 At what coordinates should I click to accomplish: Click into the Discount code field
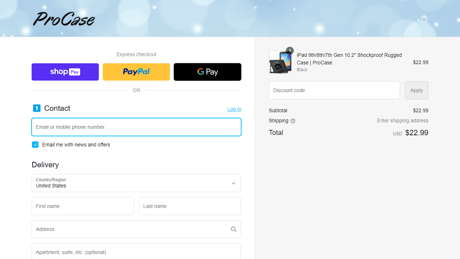(334, 90)
